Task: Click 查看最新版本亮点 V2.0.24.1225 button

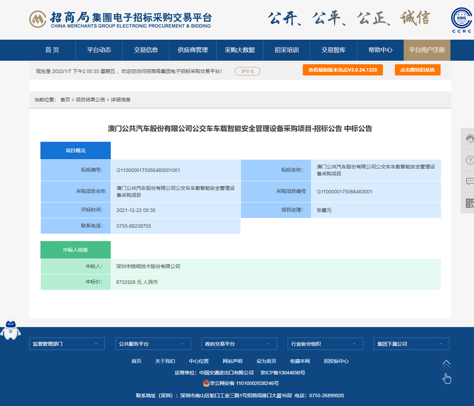Action: (x=342, y=70)
